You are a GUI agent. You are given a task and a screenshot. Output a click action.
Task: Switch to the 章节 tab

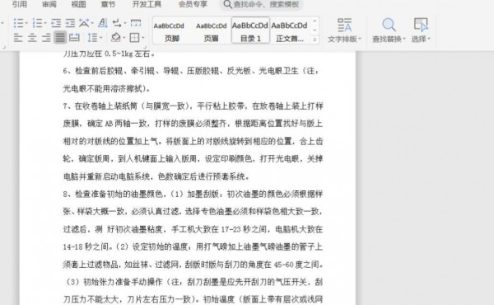(108, 4)
